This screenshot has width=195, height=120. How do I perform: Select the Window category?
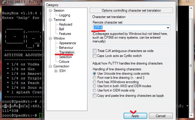(x=59, y=38)
